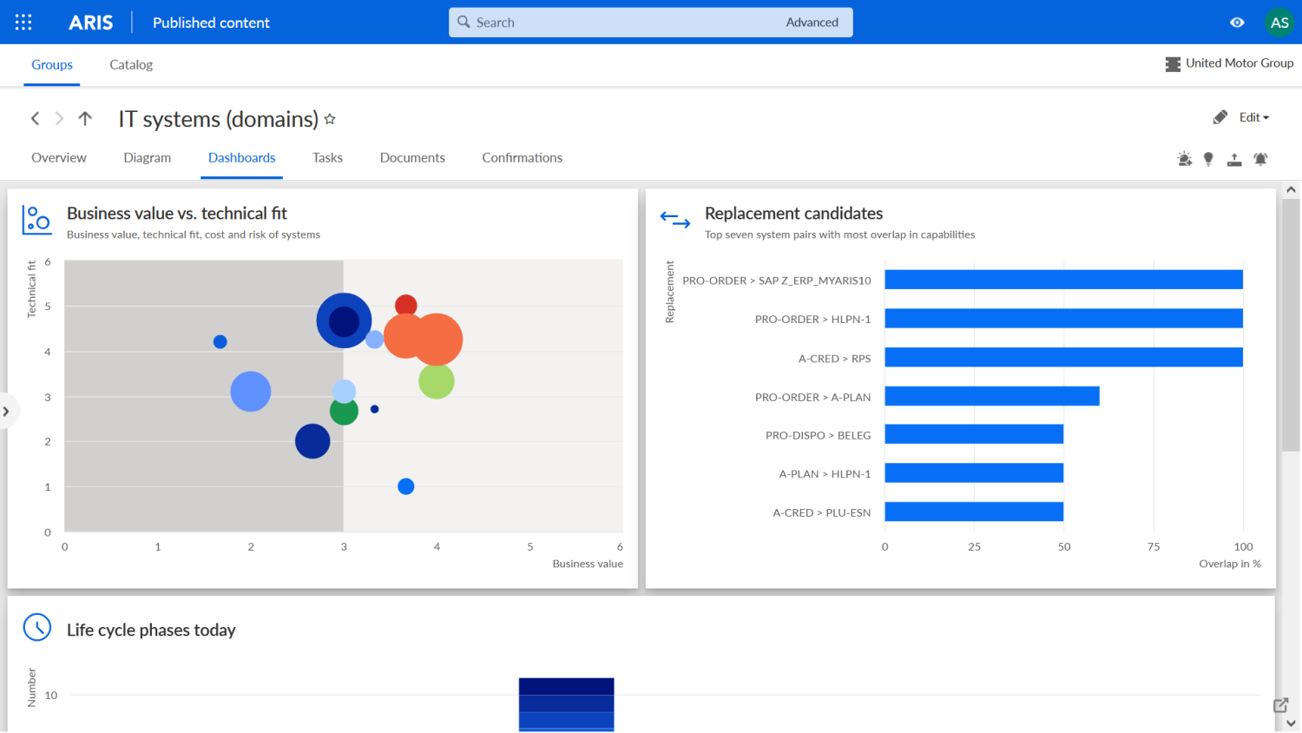Image resolution: width=1302 pixels, height=733 pixels.
Task: Open the app launcher grid icon
Action: [23, 22]
